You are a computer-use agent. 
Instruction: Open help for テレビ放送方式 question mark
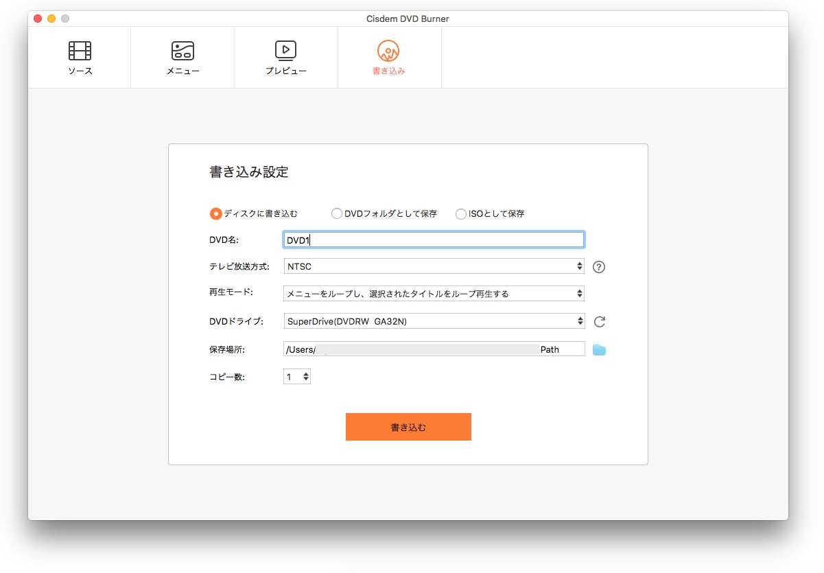pos(599,267)
